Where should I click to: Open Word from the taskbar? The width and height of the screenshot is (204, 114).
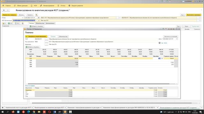(55, 112)
